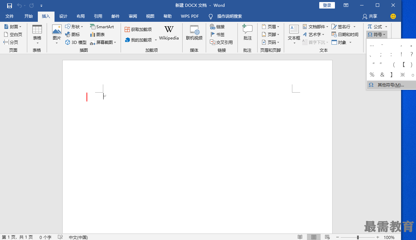Open Quick Access Toolbar customize arrow
The image size is (416, 240).
(41, 6)
